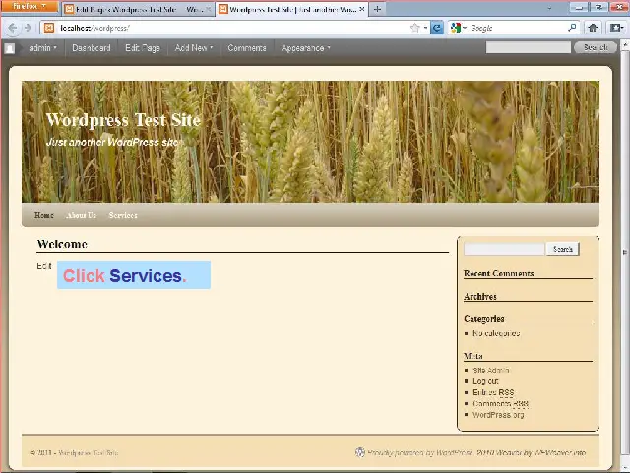630x473 pixels.
Task: Click the Proudly powered by WordPress link
Action: pyautogui.click(x=420, y=453)
